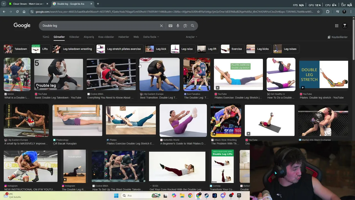Reload the current page
Image resolution: width=355 pixels, height=200 pixels.
click(x=17, y=12)
